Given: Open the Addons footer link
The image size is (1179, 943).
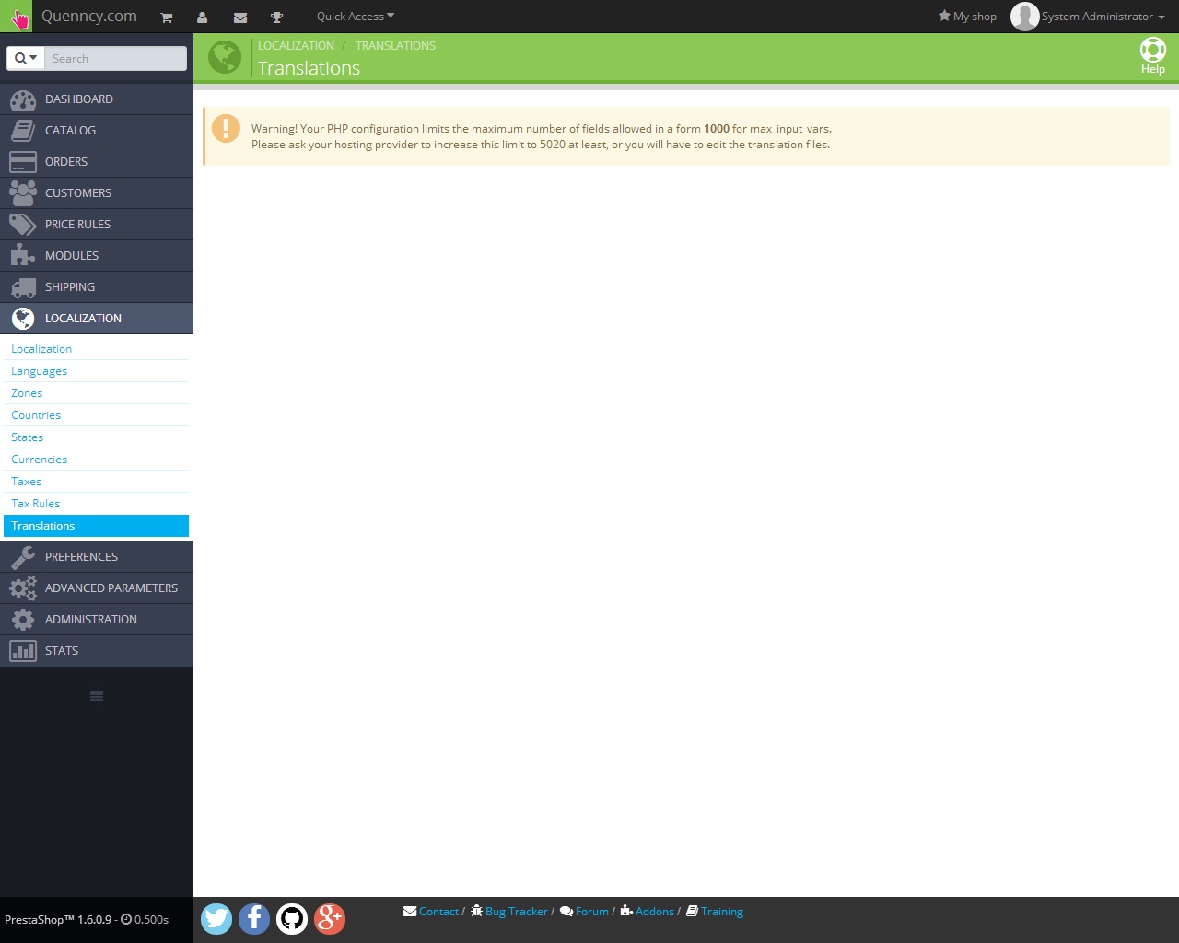Looking at the screenshot, I should tap(648, 912).
